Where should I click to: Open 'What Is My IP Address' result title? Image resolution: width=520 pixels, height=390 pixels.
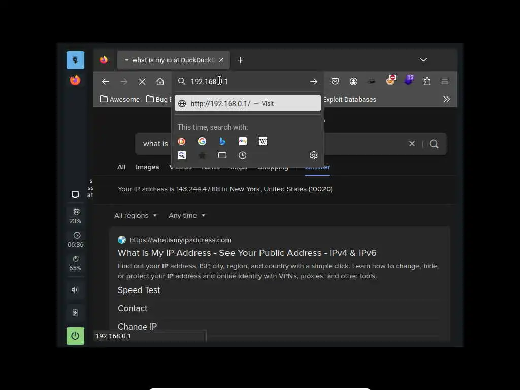coord(247,253)
